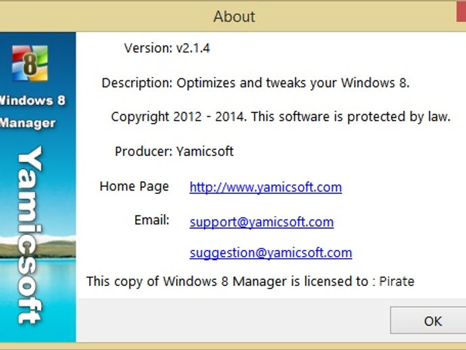Click the 'Home Page' label
466x350 pixels.
coord(134,186)
